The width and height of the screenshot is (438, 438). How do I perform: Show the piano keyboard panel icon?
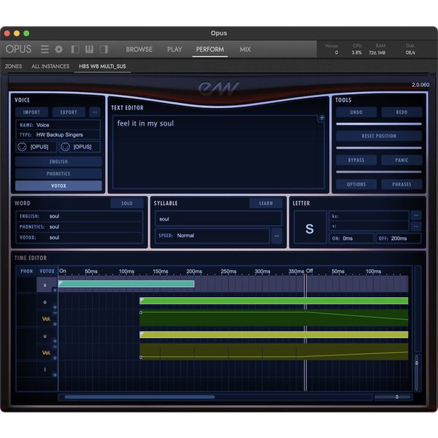click(x=89, y=50)
